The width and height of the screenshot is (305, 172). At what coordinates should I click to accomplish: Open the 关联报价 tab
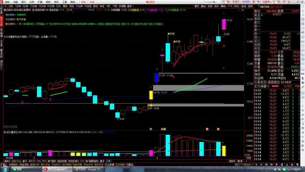click(14, 165)
